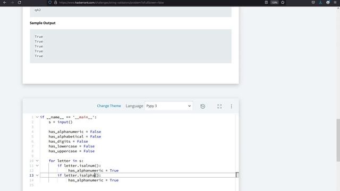The width and height of the screenshot is (340, 191).
Task: Click line number 13 in gutter
Action: click(31, 175)
